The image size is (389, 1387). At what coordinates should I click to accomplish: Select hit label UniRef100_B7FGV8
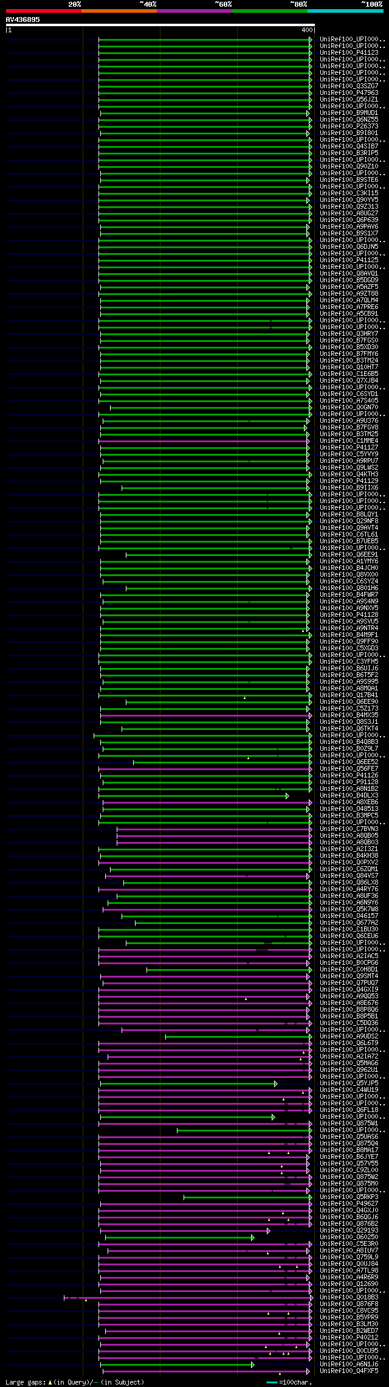(349, 427)
